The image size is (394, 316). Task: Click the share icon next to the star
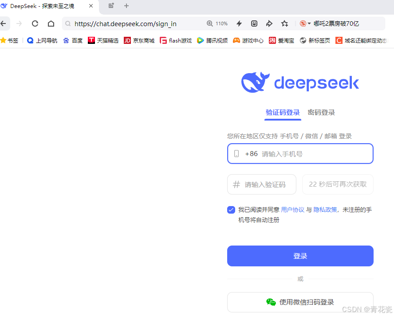[269, 23]
